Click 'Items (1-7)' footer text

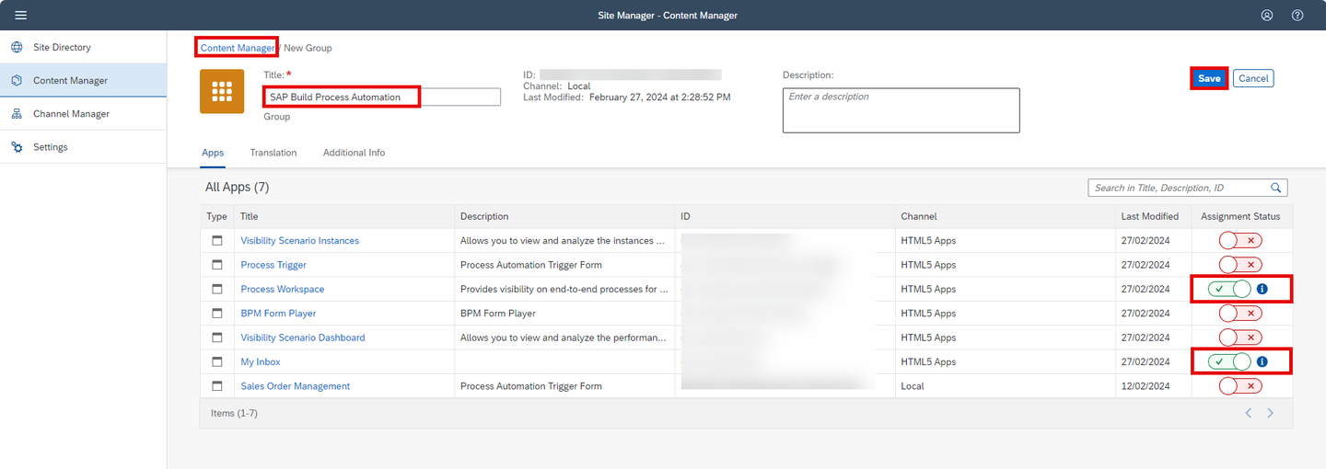click(x=234, y=413)
